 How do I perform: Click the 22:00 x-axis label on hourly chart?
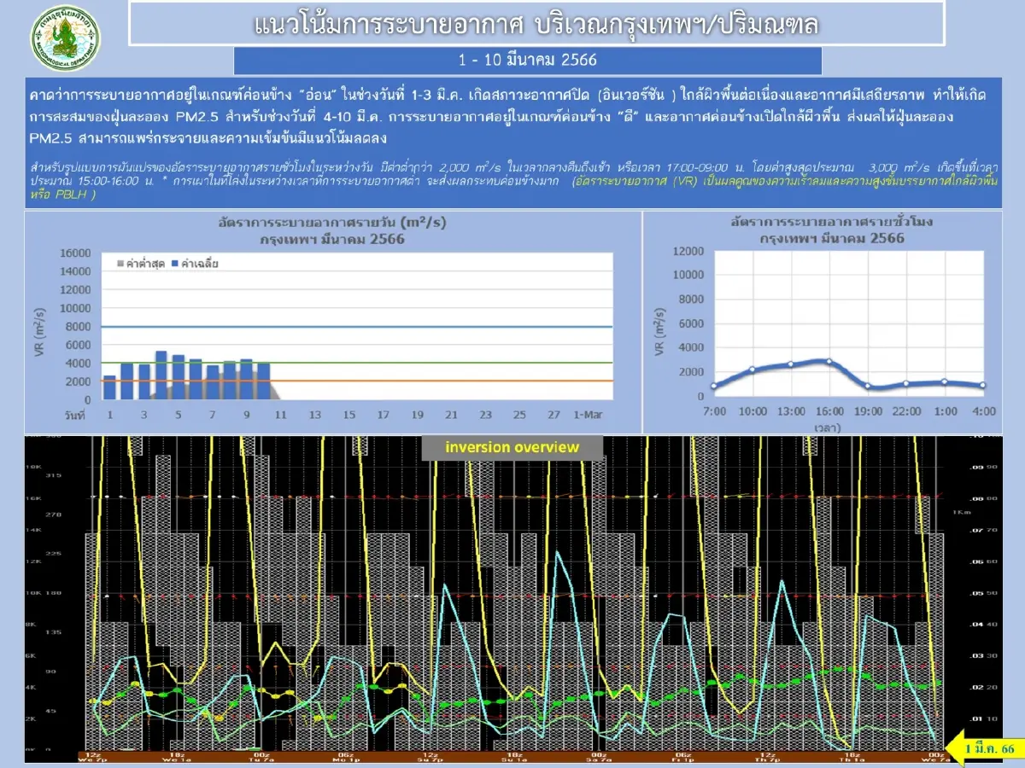click(905, 410)
